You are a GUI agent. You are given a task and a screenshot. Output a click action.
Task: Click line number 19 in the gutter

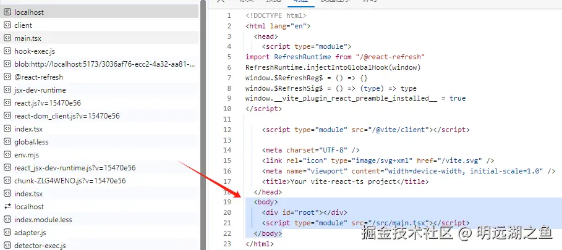pos(228,202)
